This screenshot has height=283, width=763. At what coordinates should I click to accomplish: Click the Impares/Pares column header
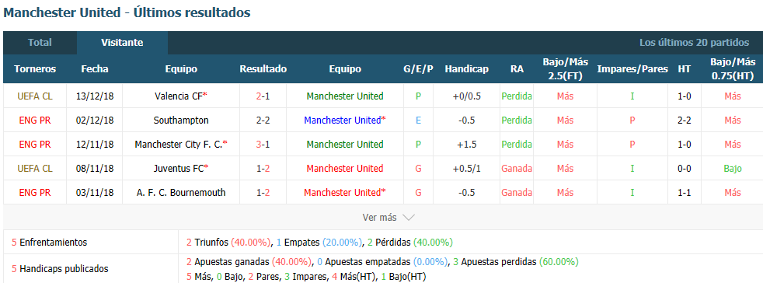[632, 69]
